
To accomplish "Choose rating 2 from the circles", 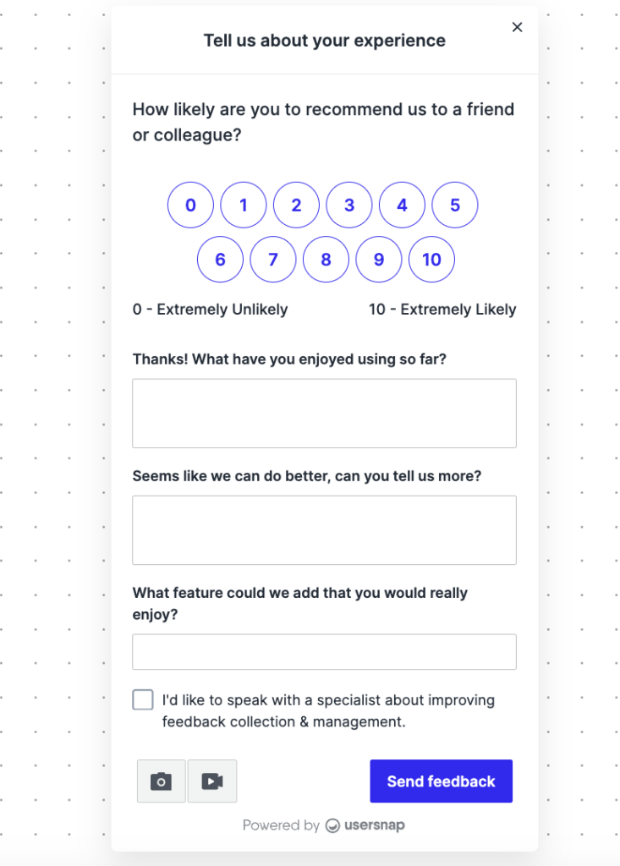I will (x=296, y=205).
